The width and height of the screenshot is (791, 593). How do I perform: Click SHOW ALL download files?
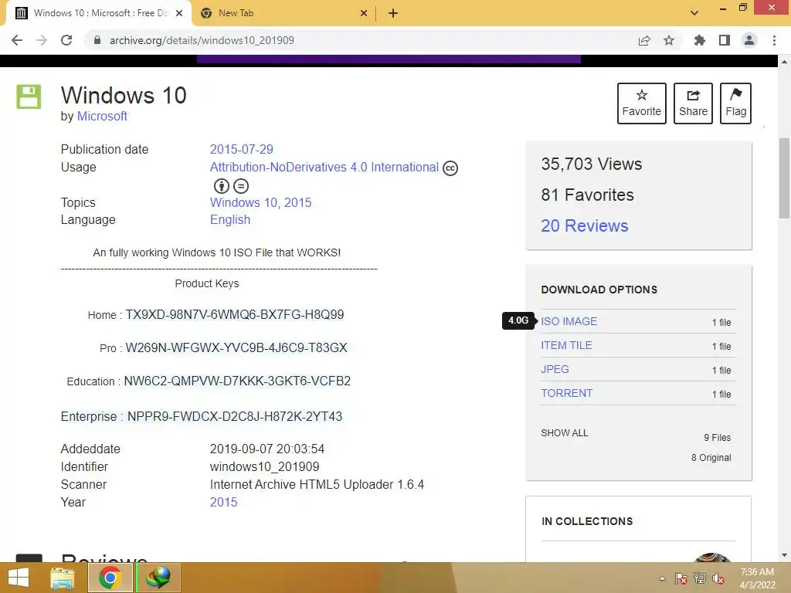(565, 433)
